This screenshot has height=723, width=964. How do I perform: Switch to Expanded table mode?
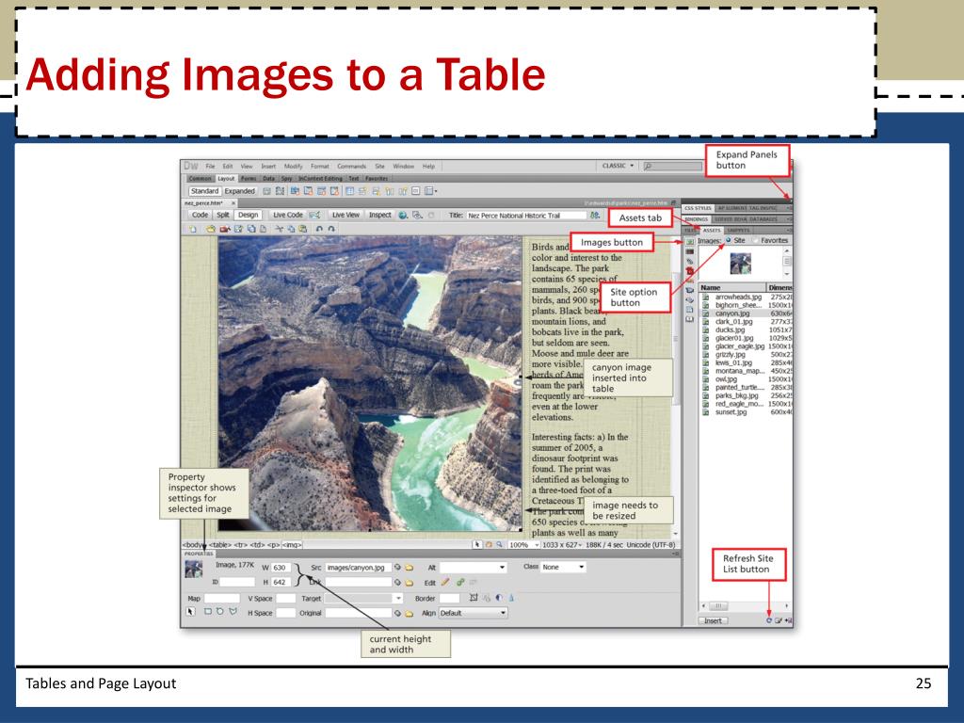[240, 191]
